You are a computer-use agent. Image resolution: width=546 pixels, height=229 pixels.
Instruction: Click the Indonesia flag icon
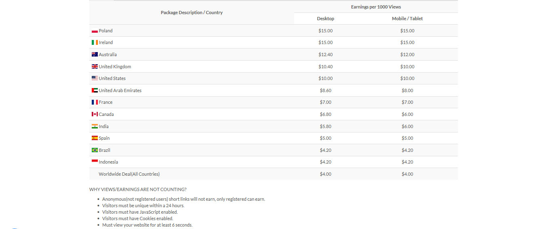pos(95,162)
